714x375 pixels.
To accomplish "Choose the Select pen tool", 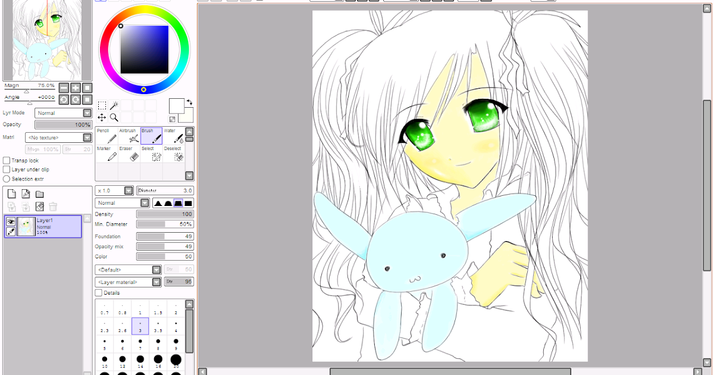I will click(x=151, y=154).
